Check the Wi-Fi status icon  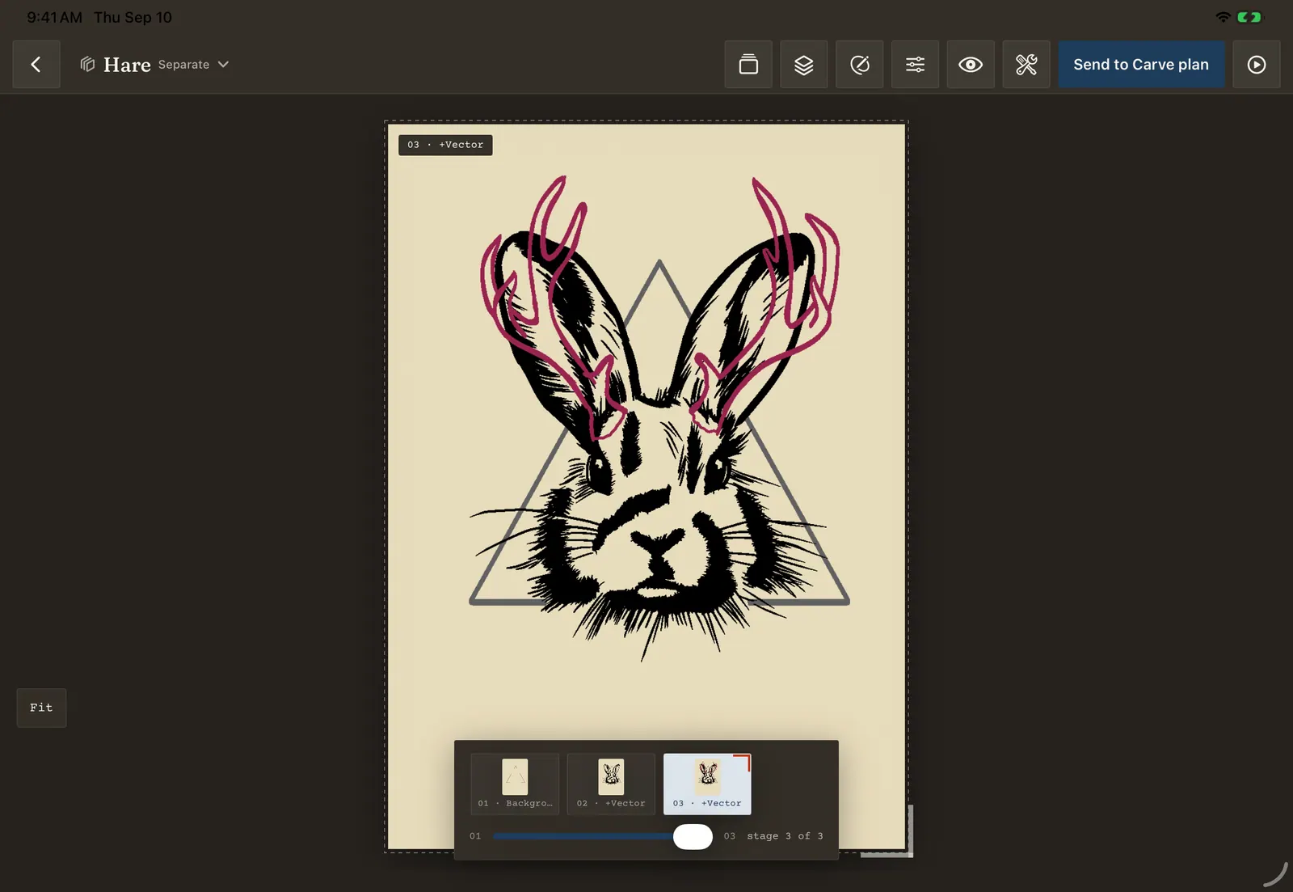coord(1223,17)
